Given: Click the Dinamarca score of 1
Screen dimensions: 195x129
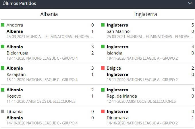Looking at the screenshot, I should (192, 118).
